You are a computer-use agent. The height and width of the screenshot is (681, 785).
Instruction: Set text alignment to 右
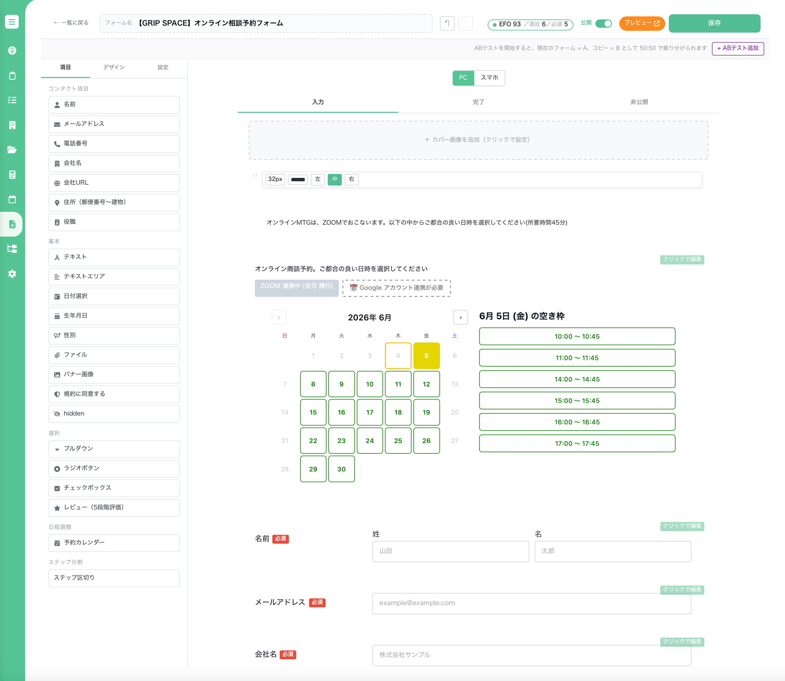click(351, 179)
